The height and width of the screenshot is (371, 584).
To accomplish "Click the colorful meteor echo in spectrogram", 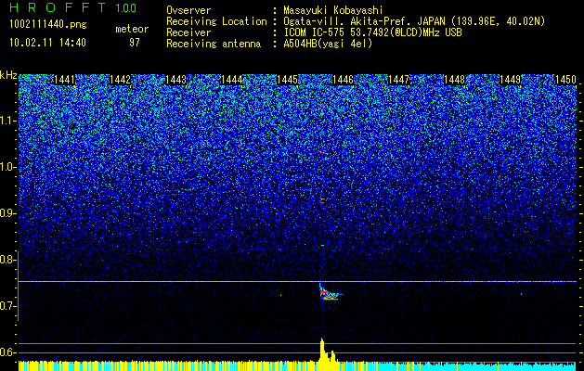I will click(330, 292).
